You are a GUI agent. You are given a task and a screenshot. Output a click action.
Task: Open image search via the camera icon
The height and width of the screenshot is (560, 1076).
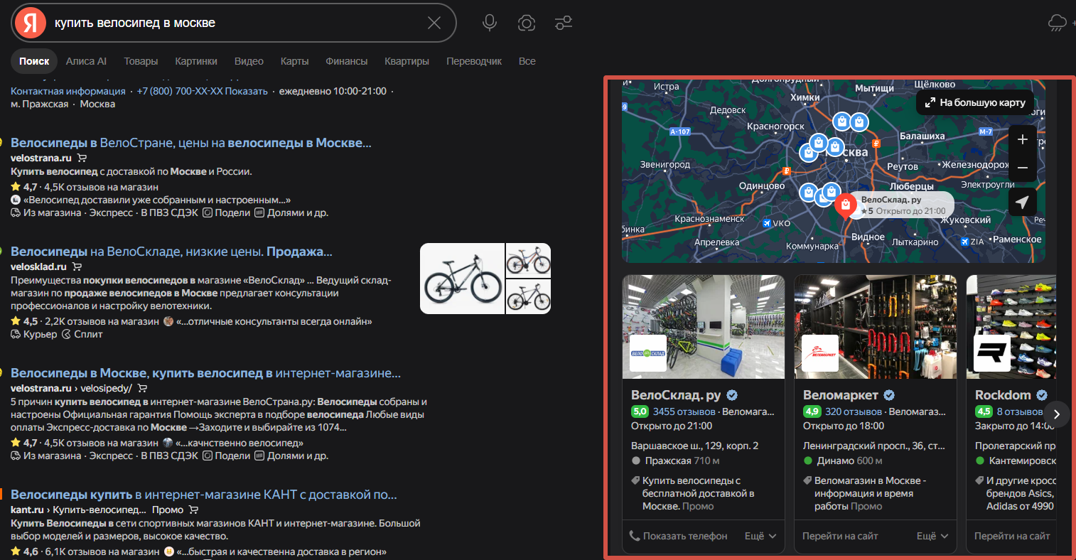click(527, 23)
